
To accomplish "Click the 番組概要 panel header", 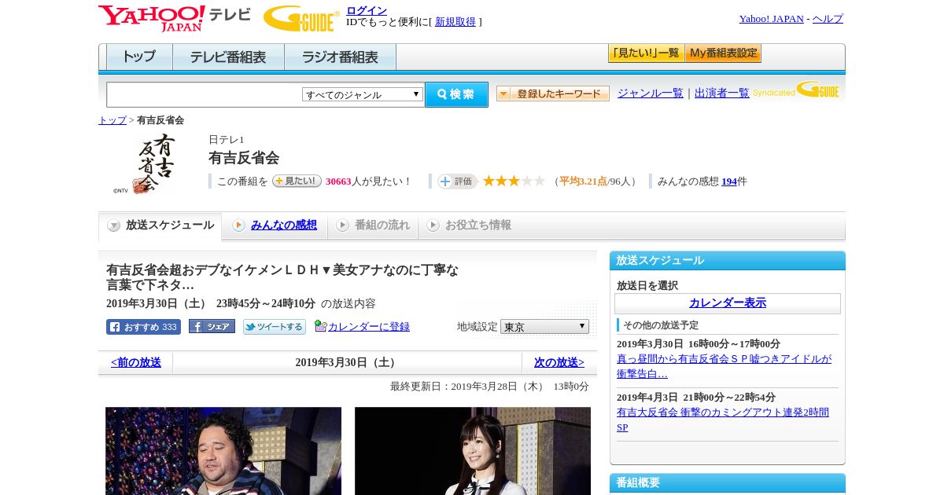I will tap(728, 482).
